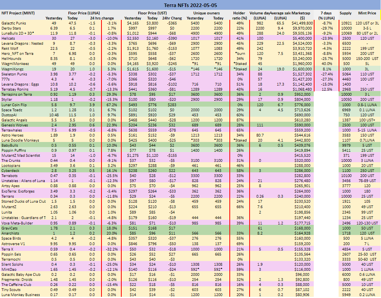This screenshot has height=298, width=381.
Task: Click the 'Terrawhales' row label
Action: click(x=12, y=130)
